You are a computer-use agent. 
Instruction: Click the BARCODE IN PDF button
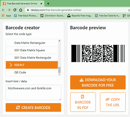pos(83,102)
